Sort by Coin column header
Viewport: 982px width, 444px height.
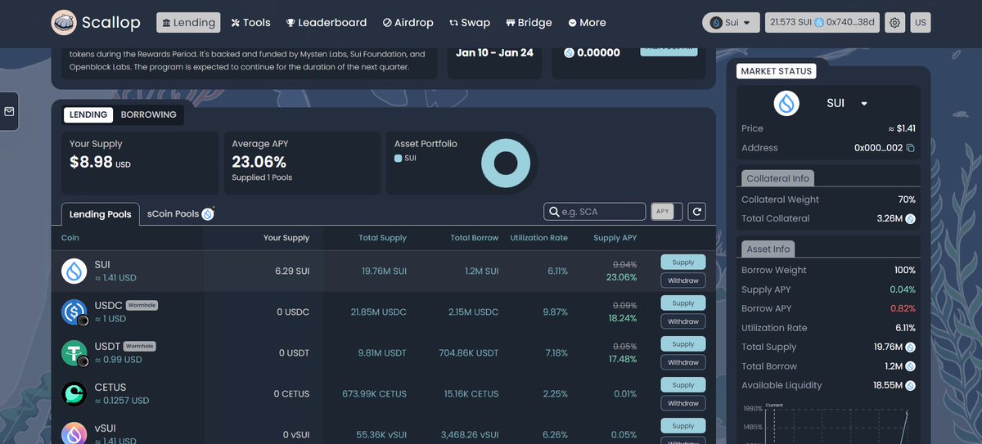(x=70, y=238)
